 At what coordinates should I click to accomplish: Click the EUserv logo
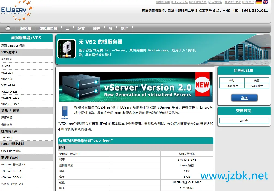[17, 10]
